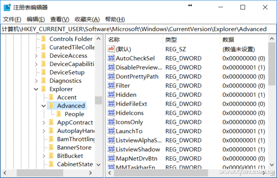The height and width of the screenshot is (178, 277).
Task: Open the 文件(F) menu
Action: click(12, 19)
